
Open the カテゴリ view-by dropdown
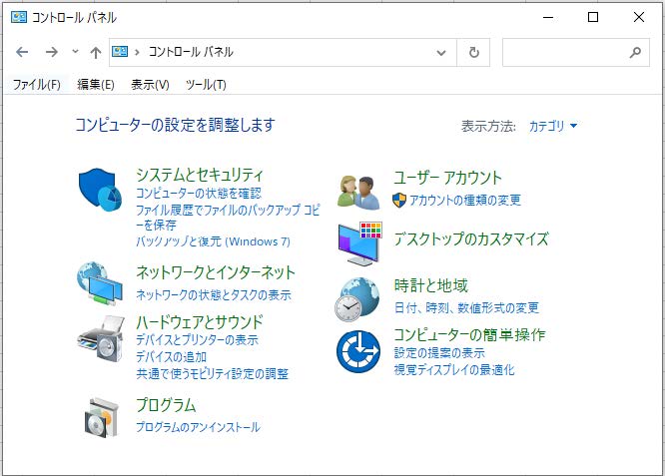tap(553, 126)
